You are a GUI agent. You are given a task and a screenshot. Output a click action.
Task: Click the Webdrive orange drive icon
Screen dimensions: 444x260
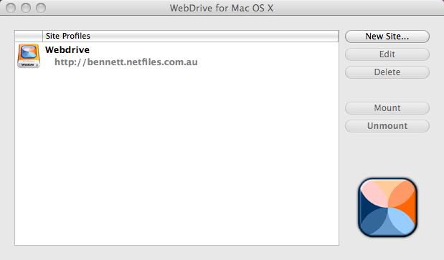click(x=29, y=55)
